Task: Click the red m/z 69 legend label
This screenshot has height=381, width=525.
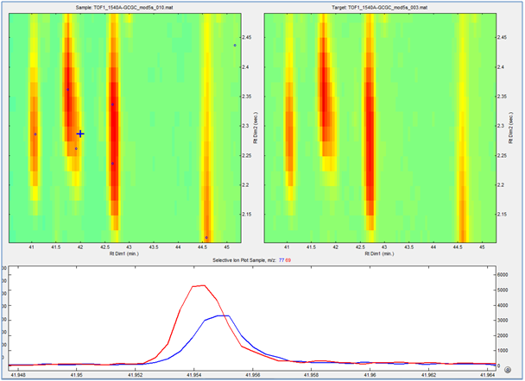Action: click(x=289, y=259)
